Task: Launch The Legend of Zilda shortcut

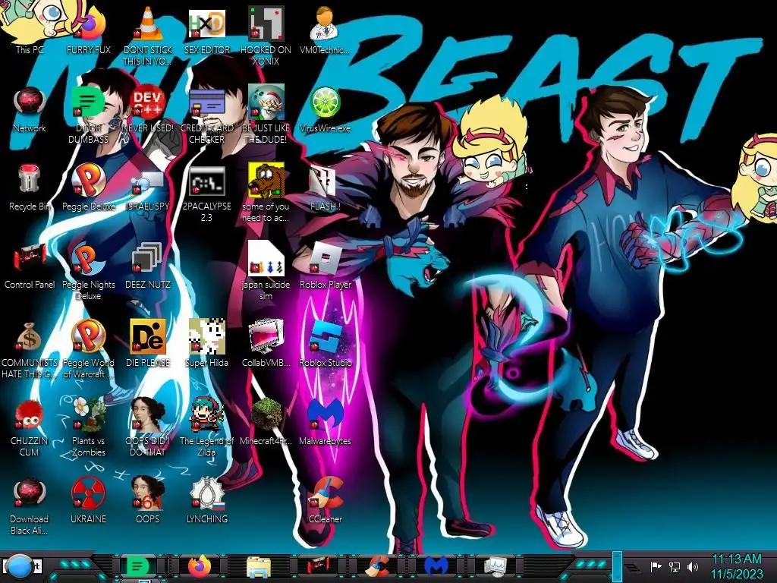Action: [206, 428]
